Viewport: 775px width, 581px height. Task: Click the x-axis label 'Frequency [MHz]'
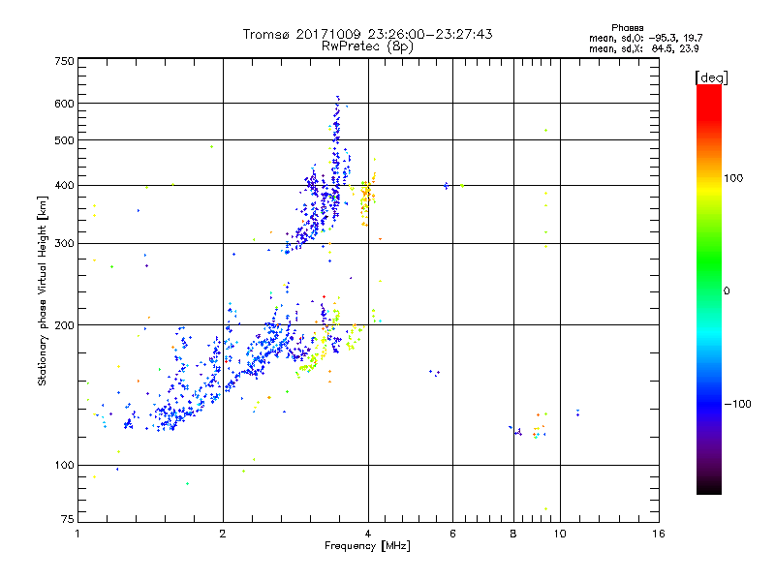[x=367, y=546]
